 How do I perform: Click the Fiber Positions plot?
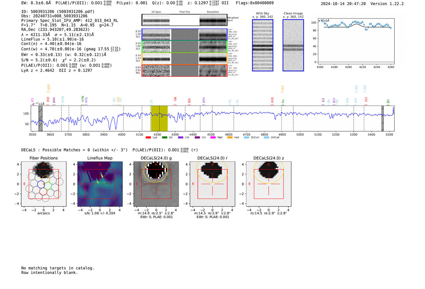pyautogui.click(x=44, y=184)
